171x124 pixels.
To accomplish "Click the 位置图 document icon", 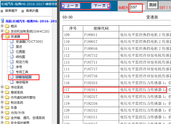I will click(x=12, y=51).
